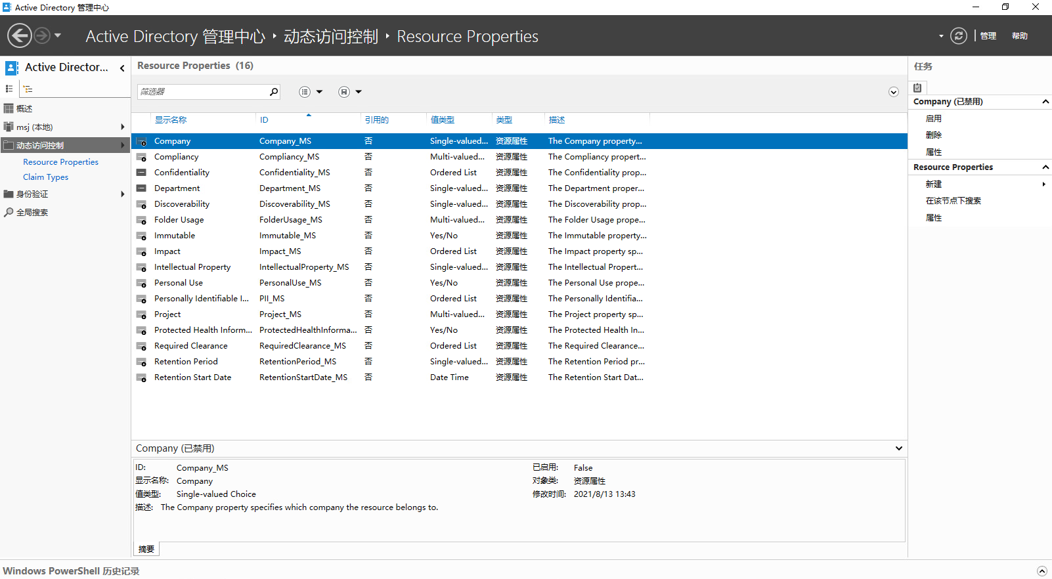Open 全局搜索 in the navigation pane
Viewport: 1052px width, 579px height.
[x=32, y=213]
